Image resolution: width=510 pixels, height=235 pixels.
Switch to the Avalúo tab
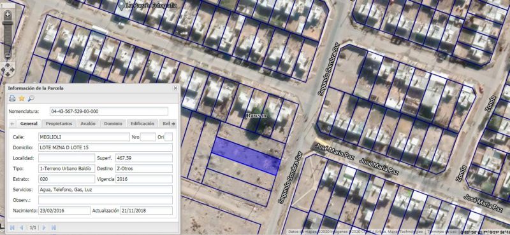tap(88, 123)
